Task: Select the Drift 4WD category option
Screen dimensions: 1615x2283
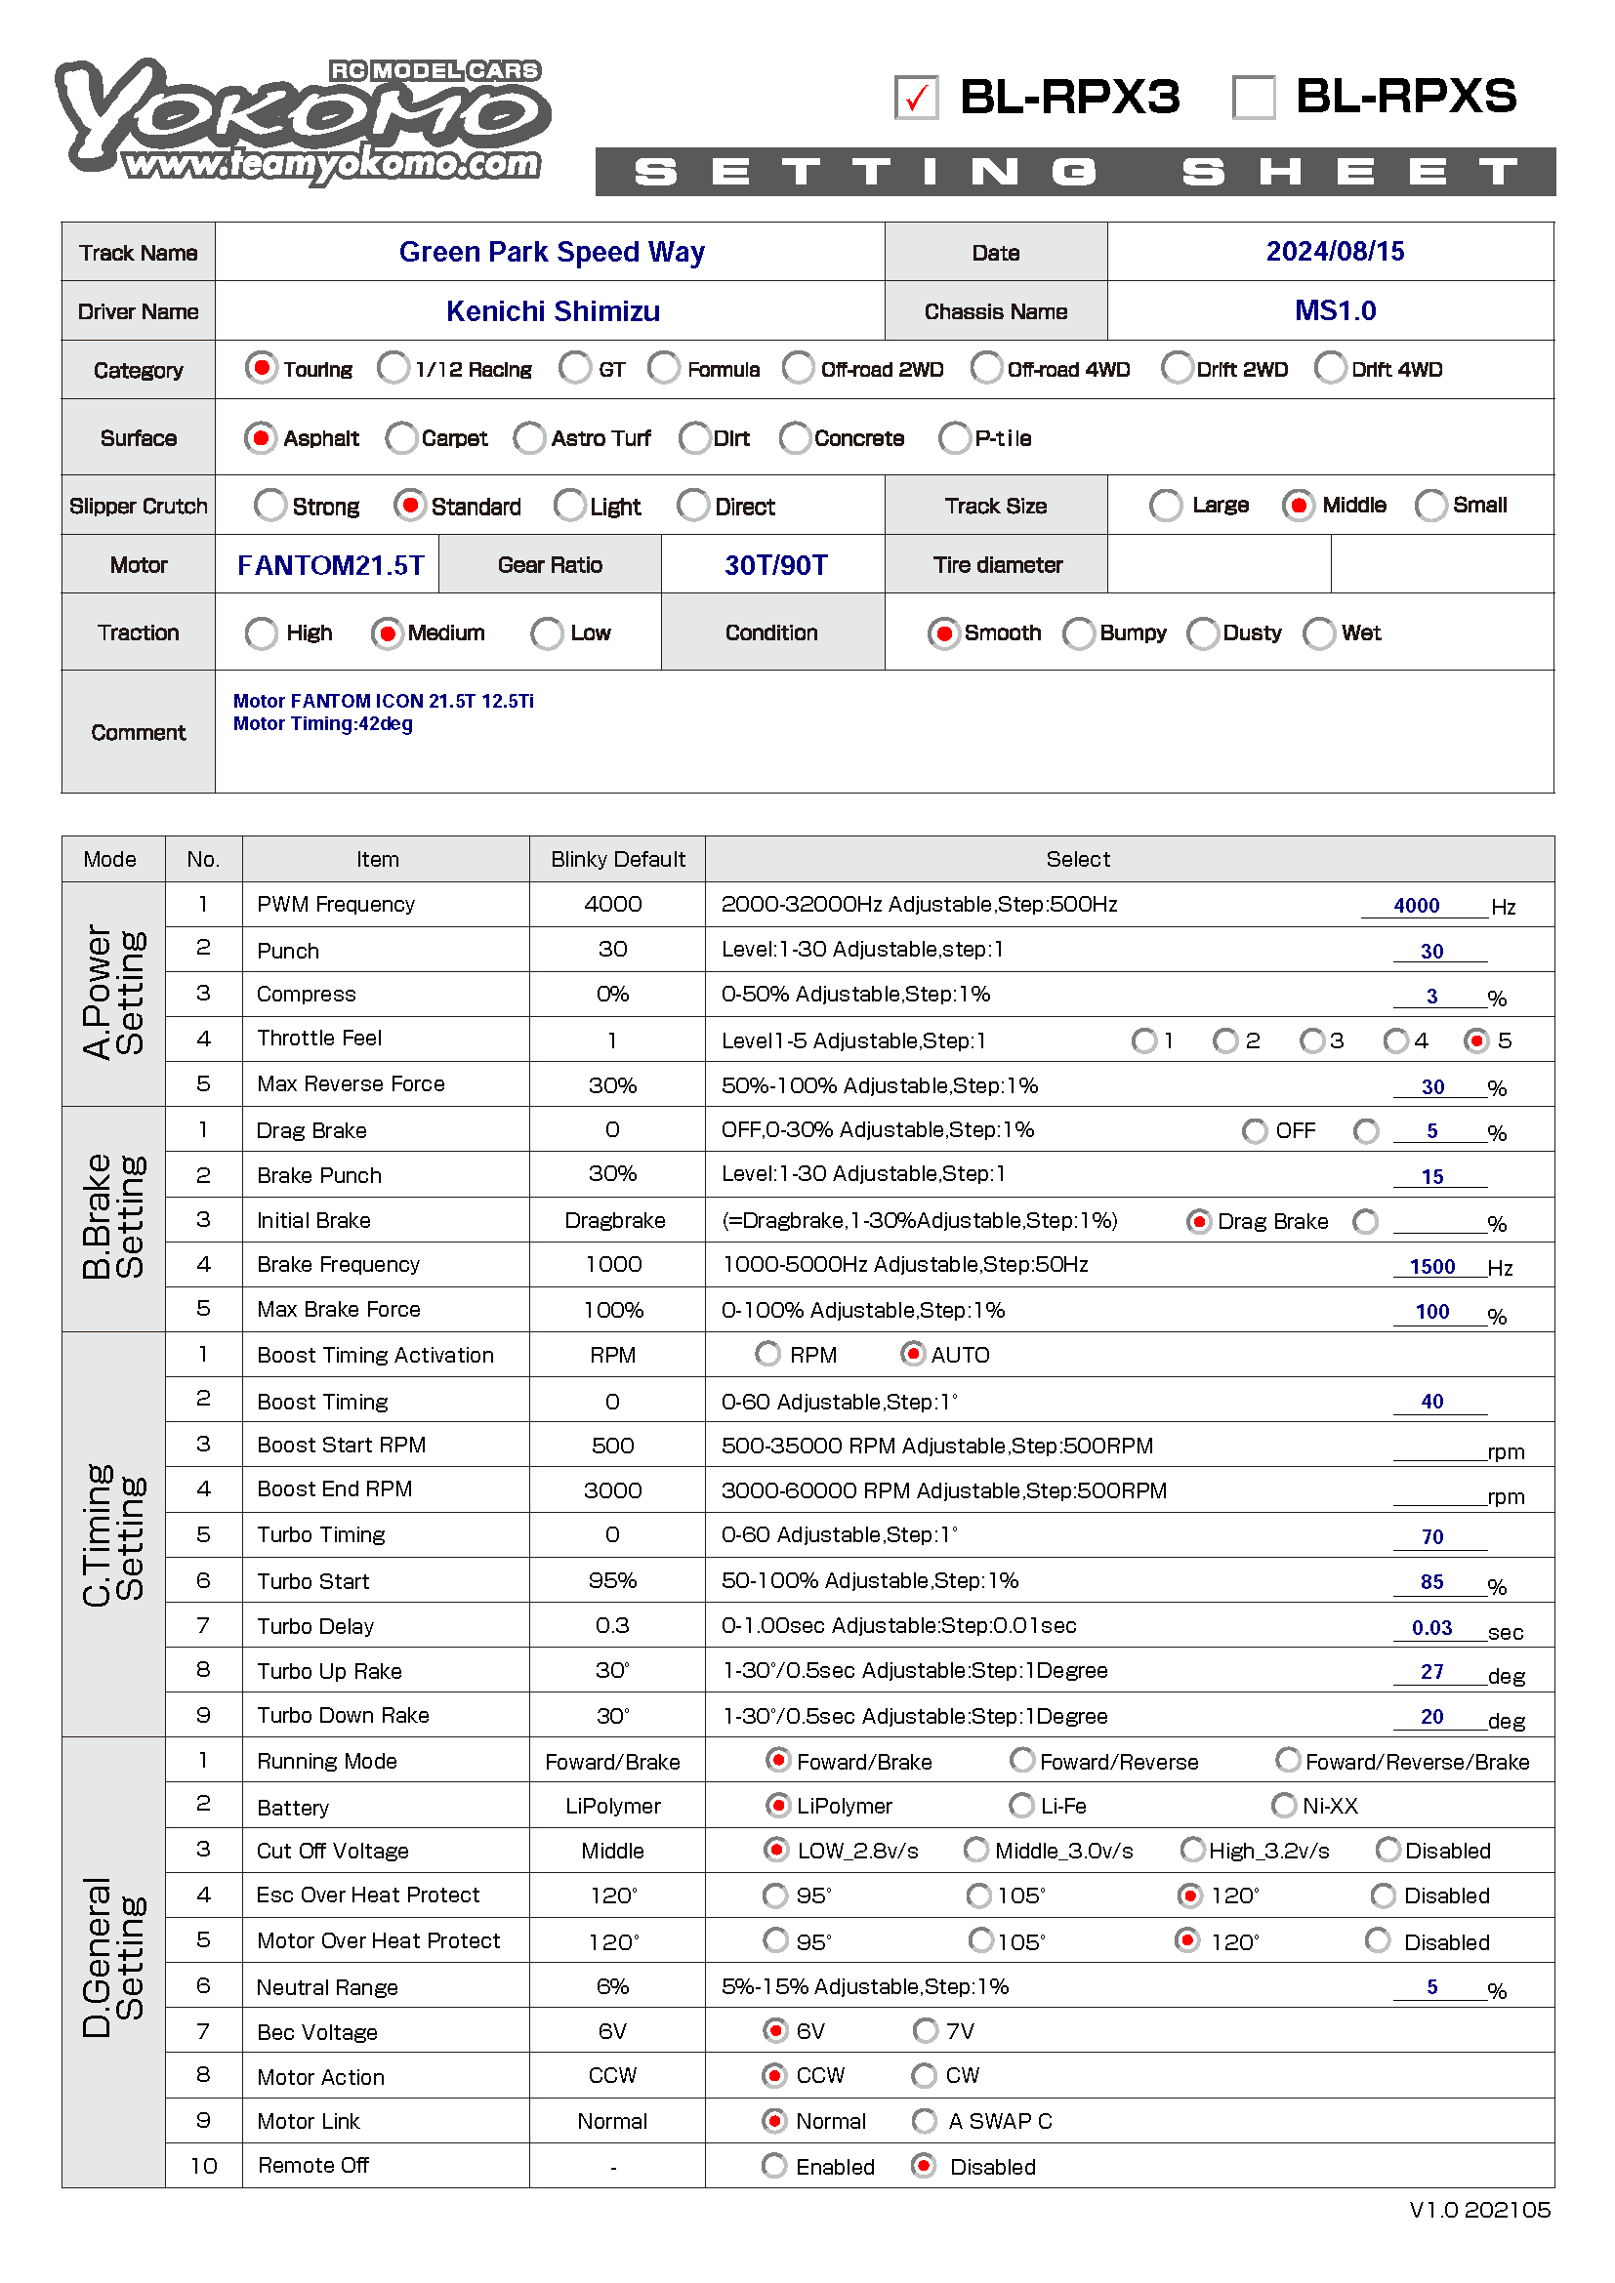Action: [1330, 368]
